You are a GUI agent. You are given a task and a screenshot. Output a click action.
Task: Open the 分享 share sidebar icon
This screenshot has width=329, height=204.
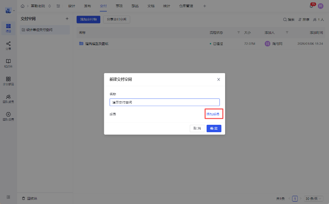pos(8,45)
